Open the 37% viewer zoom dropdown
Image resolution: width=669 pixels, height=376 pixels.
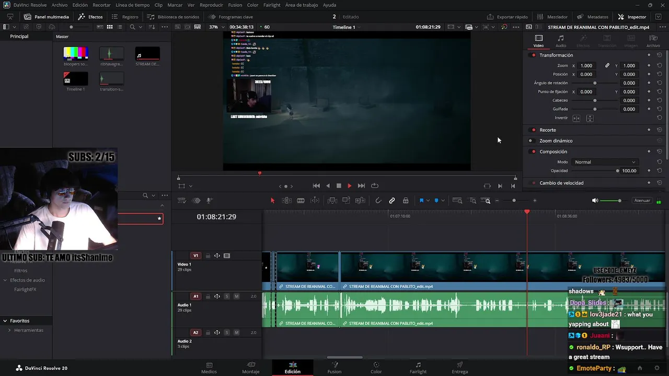click(216, 27)
